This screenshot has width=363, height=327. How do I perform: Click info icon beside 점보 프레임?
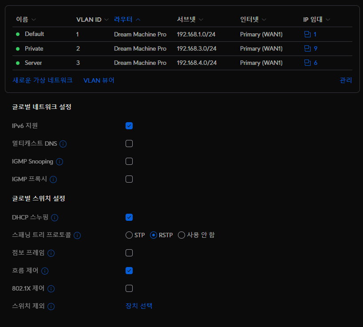pos(51,253)
